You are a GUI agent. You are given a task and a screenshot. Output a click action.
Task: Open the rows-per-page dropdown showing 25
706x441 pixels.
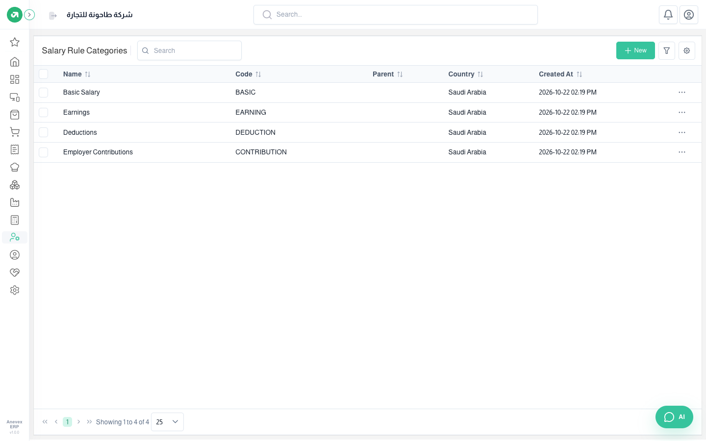click(167, 422)
